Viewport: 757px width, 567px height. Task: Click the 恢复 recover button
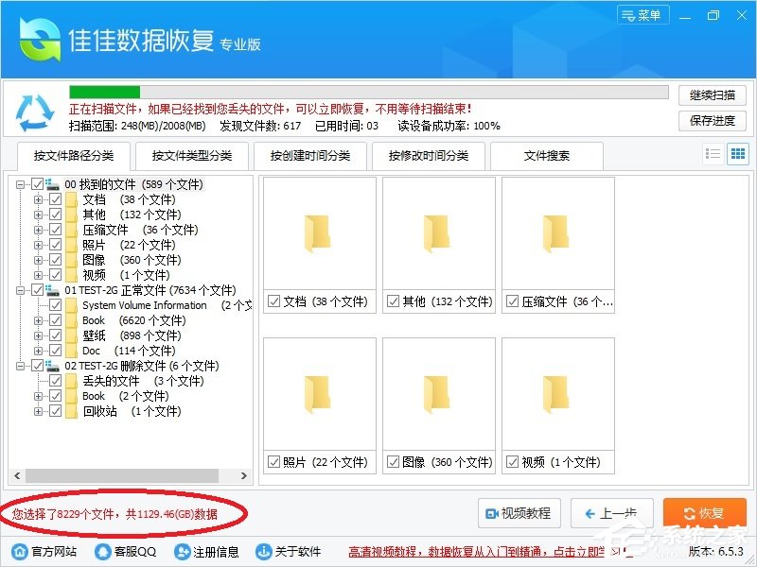704,513
